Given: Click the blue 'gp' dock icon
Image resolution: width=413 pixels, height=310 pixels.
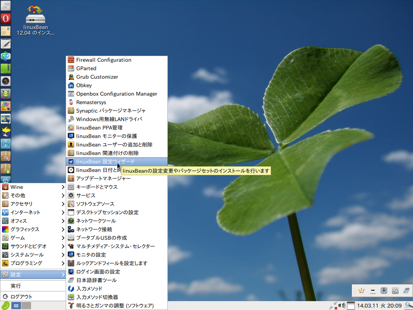Looking at the screenshot, I should (x=6, y=56).
